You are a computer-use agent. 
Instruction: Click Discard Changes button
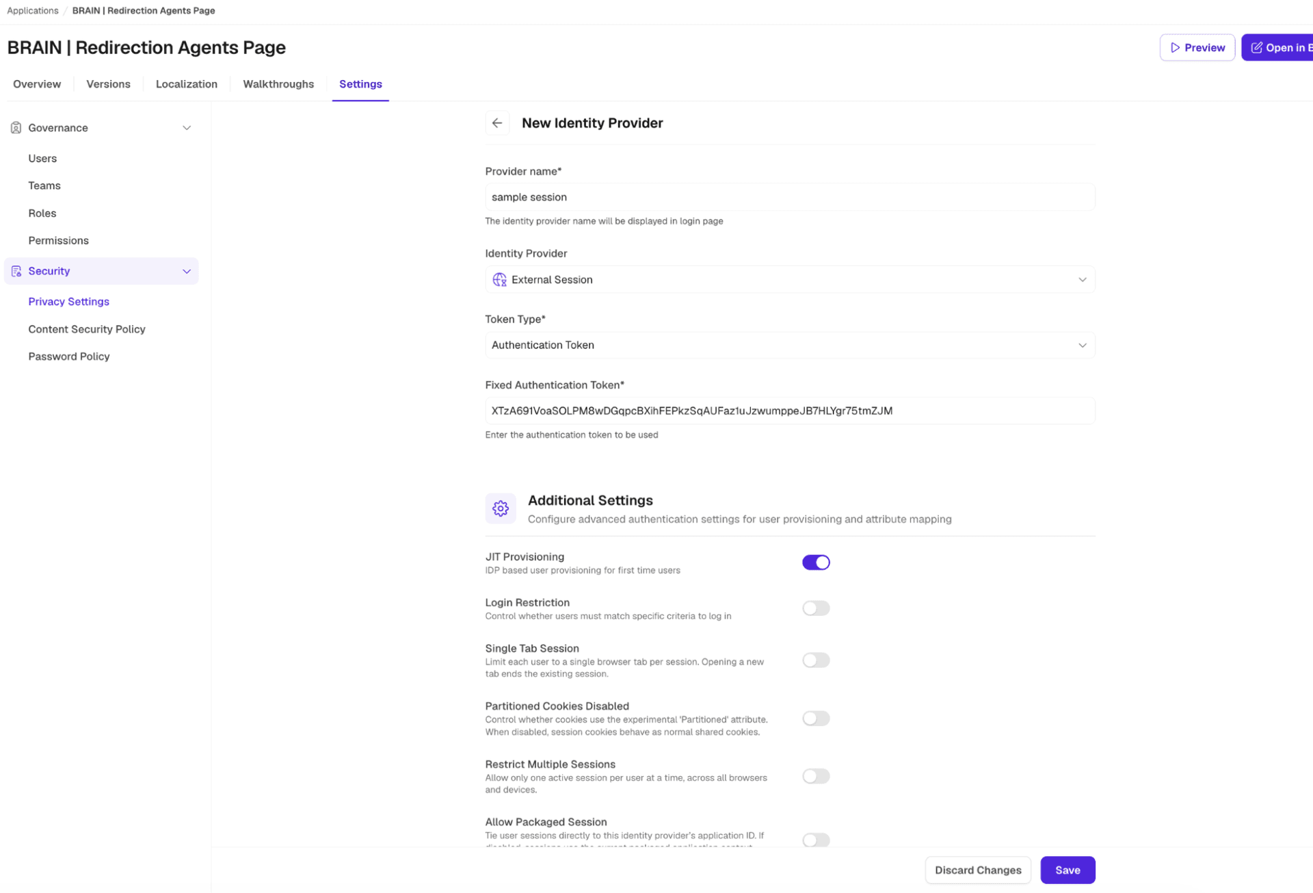point(978,870)
